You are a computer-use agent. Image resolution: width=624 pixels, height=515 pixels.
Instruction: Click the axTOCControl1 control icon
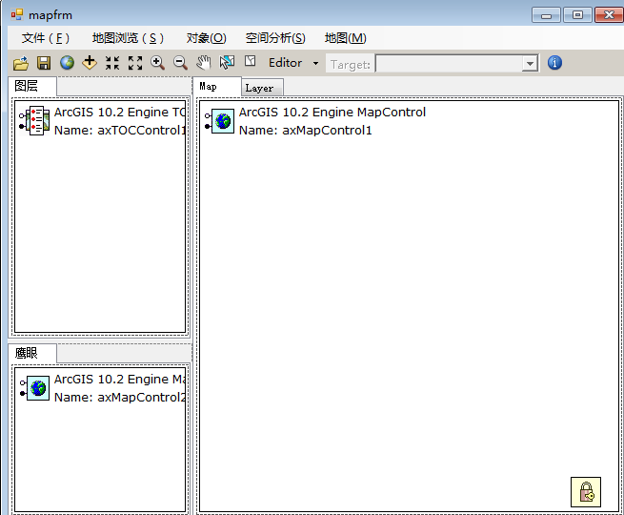click(x=34, y=120)
